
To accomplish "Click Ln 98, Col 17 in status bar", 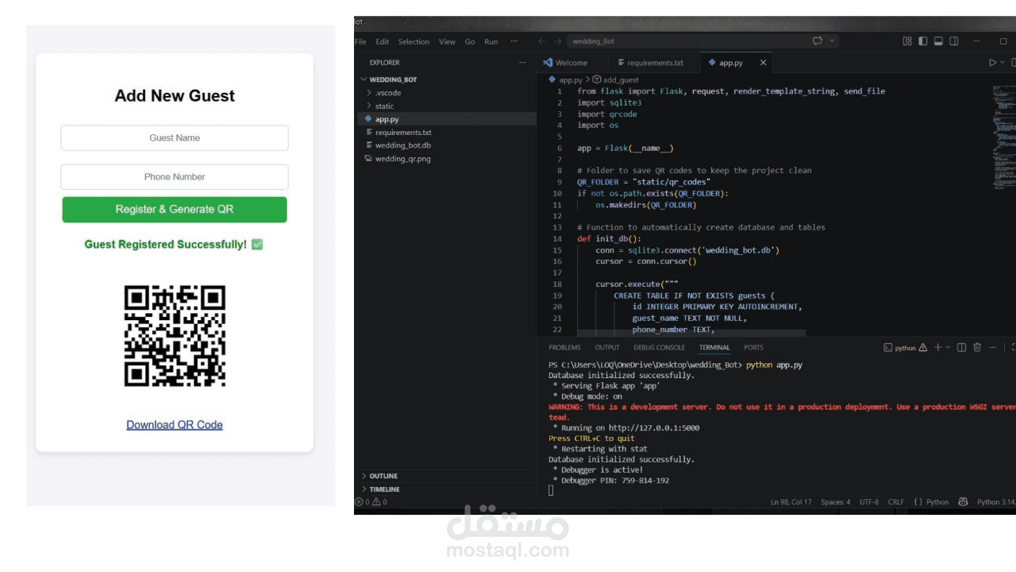I will click(791, 502).
